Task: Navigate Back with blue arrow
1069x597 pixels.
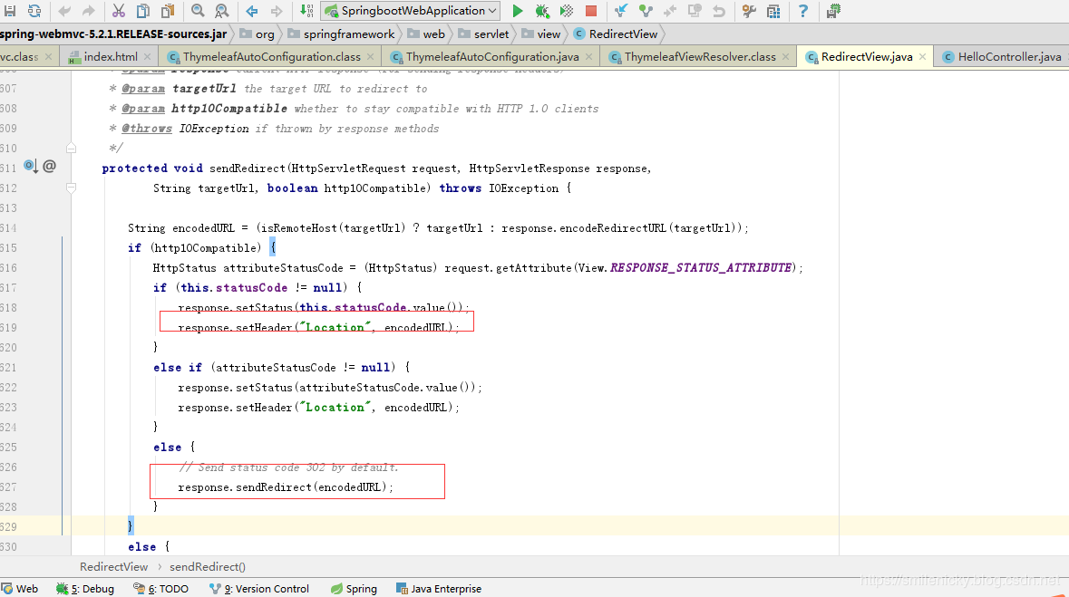Action: (252, 11)
